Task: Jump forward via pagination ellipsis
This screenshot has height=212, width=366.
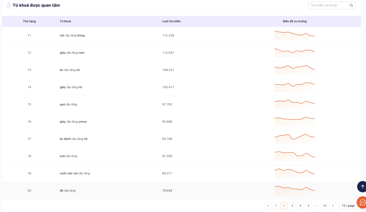Action: point(317,206)
